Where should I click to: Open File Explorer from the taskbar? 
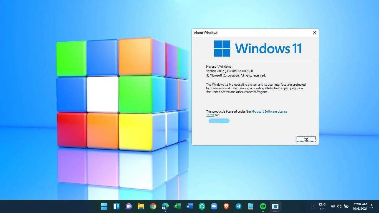click(141, 206)
